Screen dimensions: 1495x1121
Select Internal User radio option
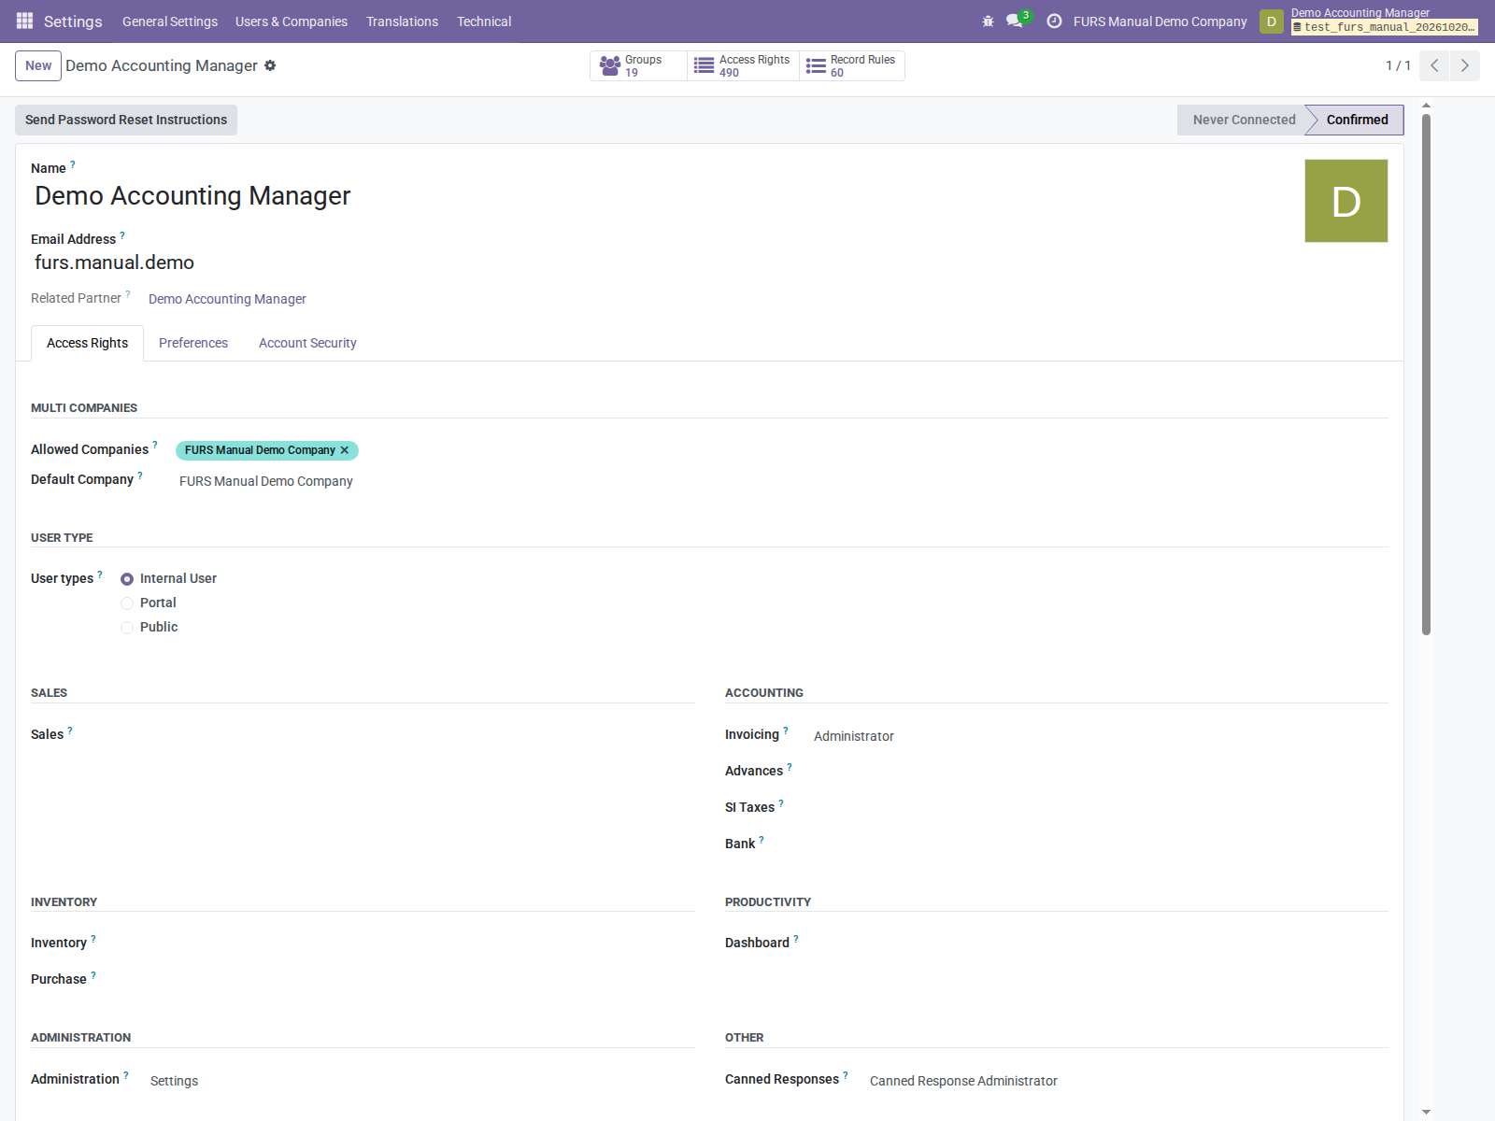pyautogui.click(x=127, y=579)
